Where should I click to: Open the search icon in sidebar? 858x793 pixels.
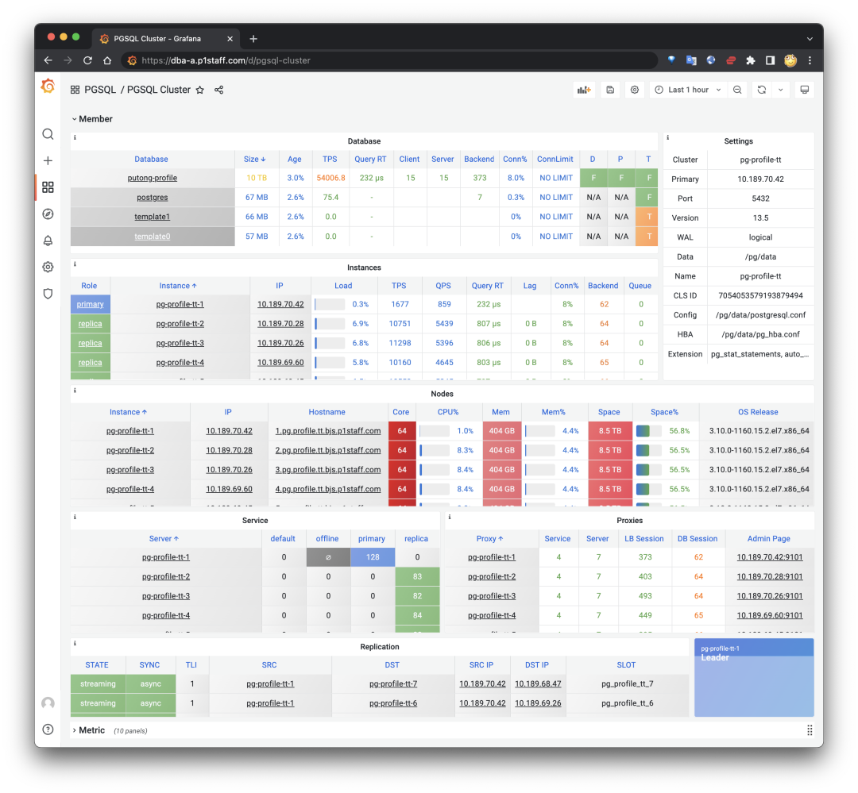point(48,134)
